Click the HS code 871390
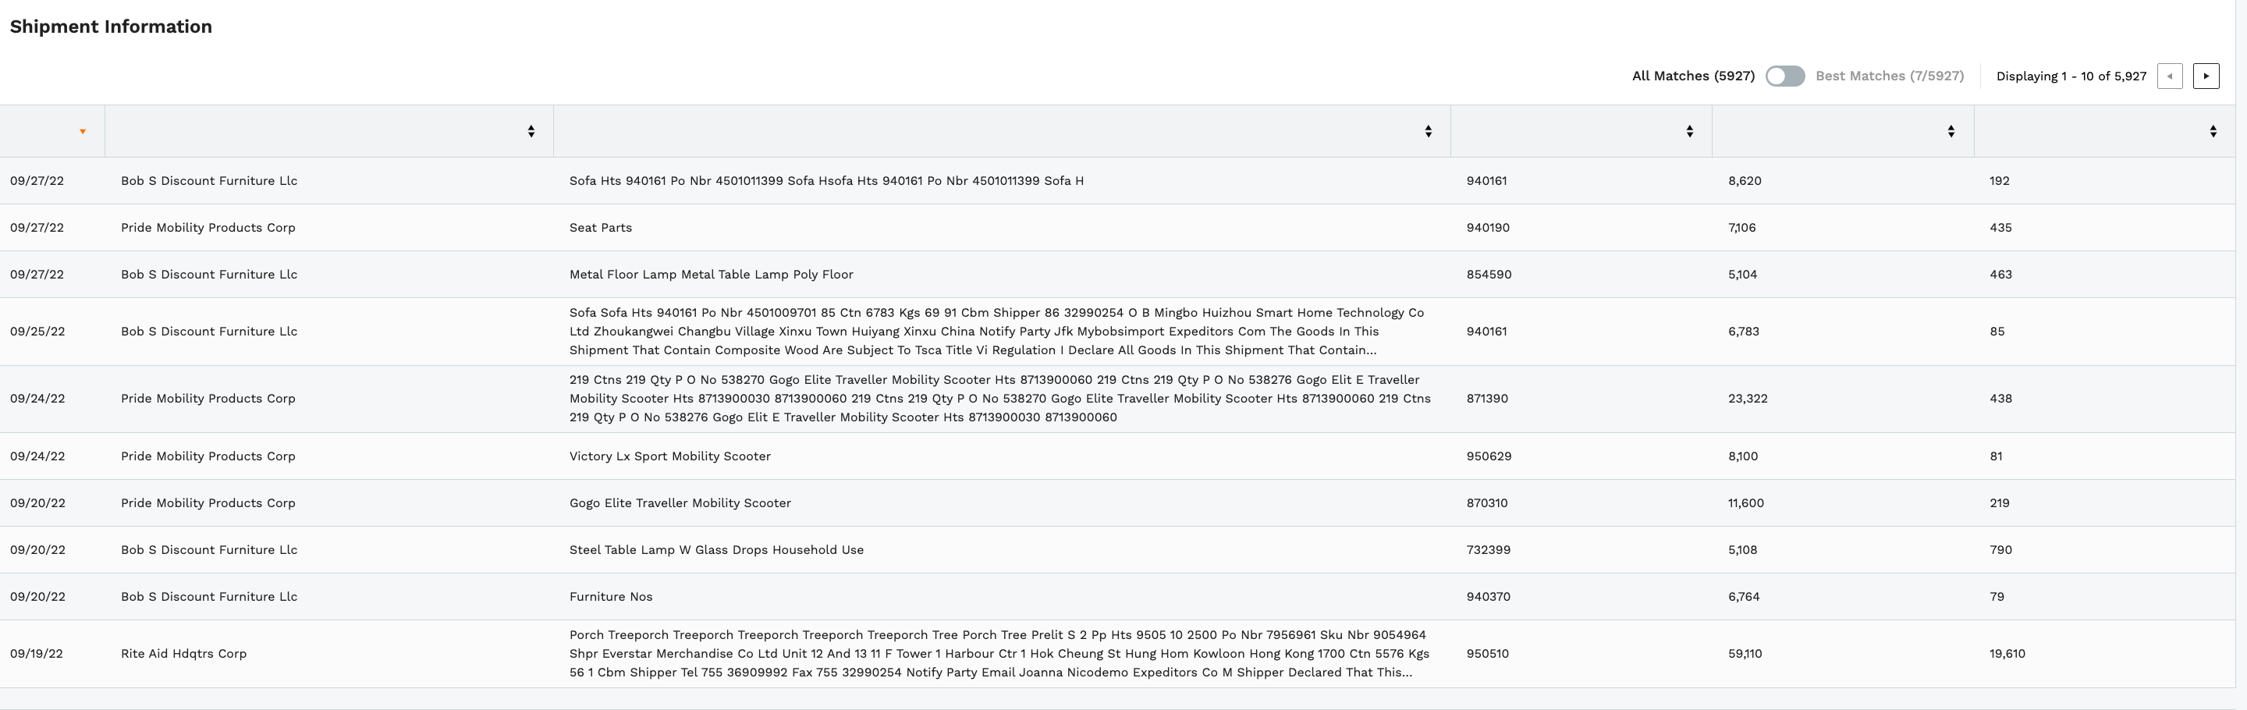Viewport: 2247px width, 710px height. pos(1486,399)
